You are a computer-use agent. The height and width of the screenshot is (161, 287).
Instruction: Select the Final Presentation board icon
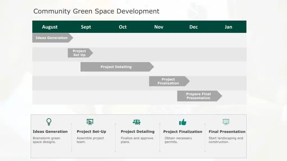point(226,122)
